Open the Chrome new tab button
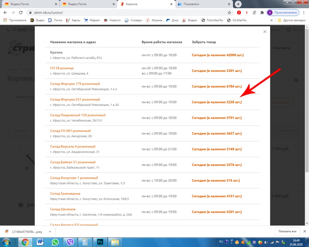 click(x=238, y=4)
